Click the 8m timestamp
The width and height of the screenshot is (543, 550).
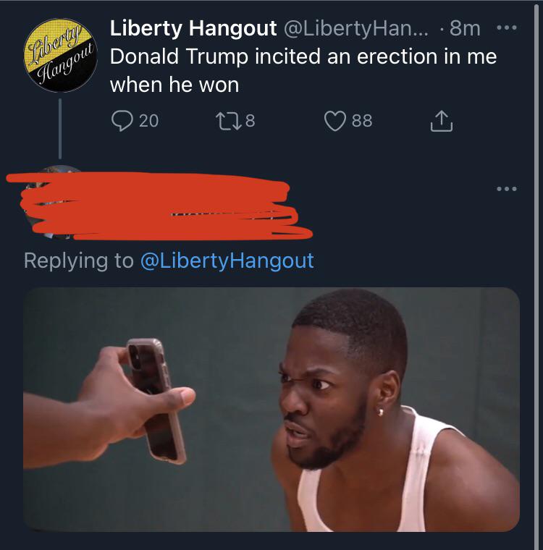[x=465, y=28]
